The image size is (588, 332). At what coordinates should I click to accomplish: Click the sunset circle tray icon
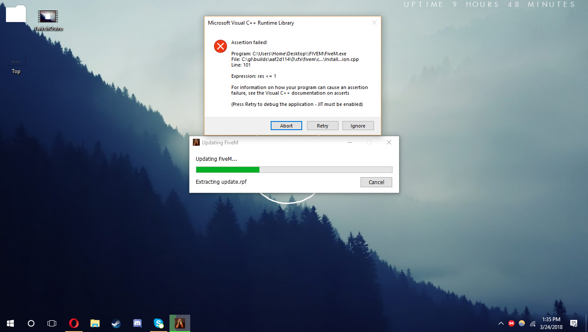(x=522, y=323)
